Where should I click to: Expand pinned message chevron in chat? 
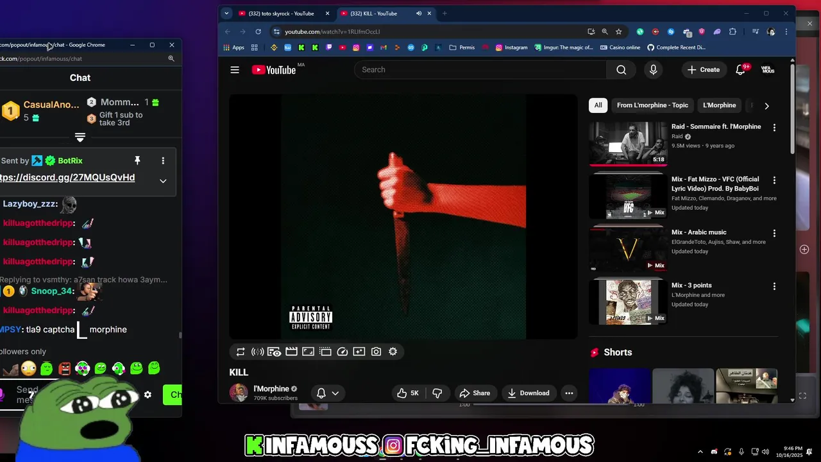[x=163, y=181]
